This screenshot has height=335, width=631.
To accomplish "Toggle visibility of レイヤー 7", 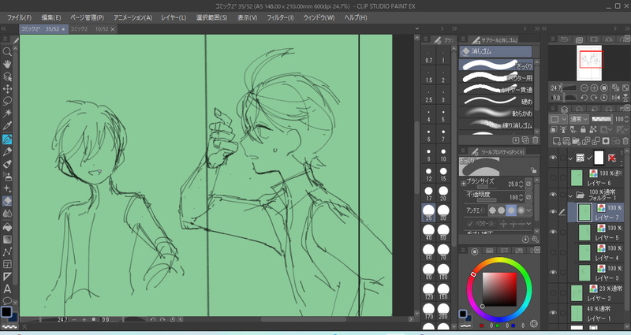I will tap(553, 211).
